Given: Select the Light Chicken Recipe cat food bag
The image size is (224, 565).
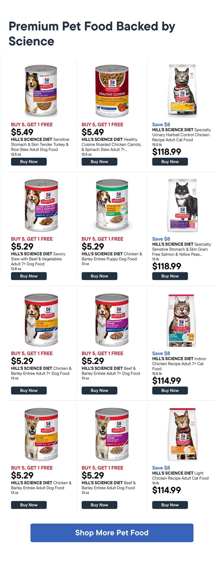Looking at the screenshot, I should click(182, 434).
